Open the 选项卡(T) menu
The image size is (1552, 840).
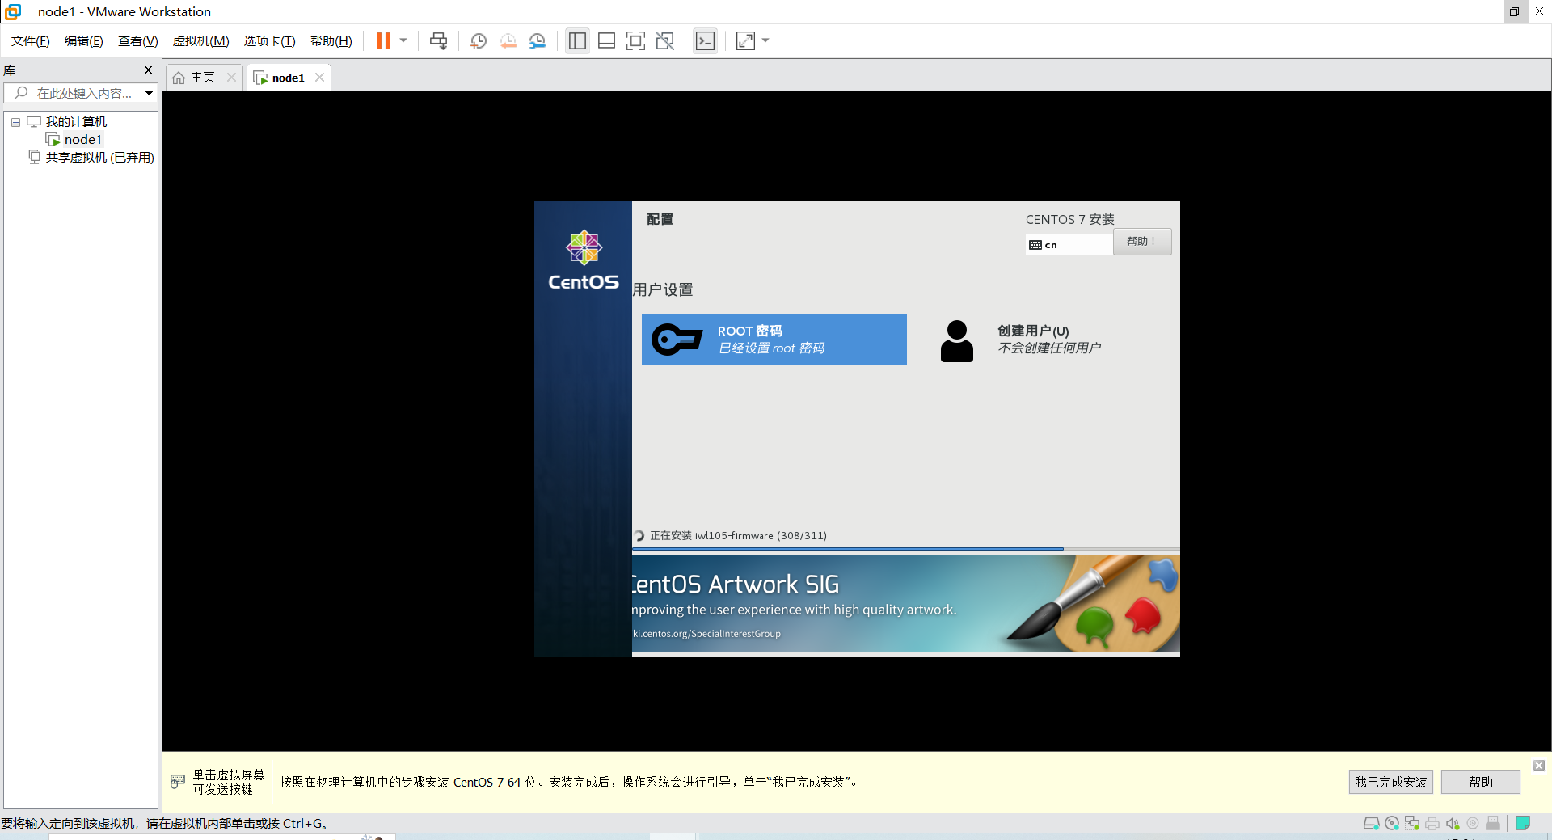270,41
